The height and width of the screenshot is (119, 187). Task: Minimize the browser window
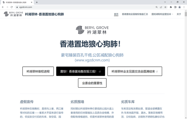coord(171,2)
